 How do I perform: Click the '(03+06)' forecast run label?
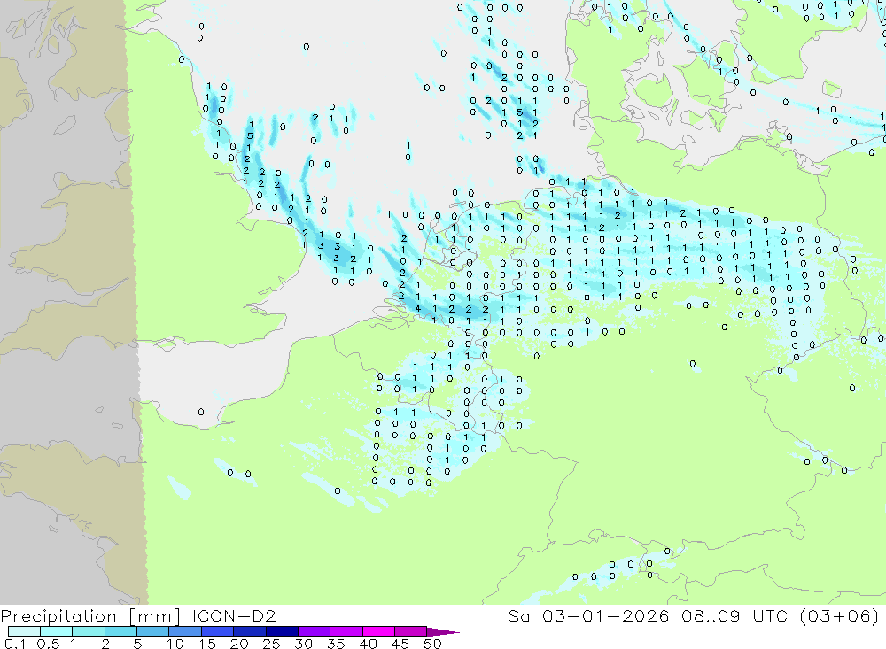[x=839, y=615]
